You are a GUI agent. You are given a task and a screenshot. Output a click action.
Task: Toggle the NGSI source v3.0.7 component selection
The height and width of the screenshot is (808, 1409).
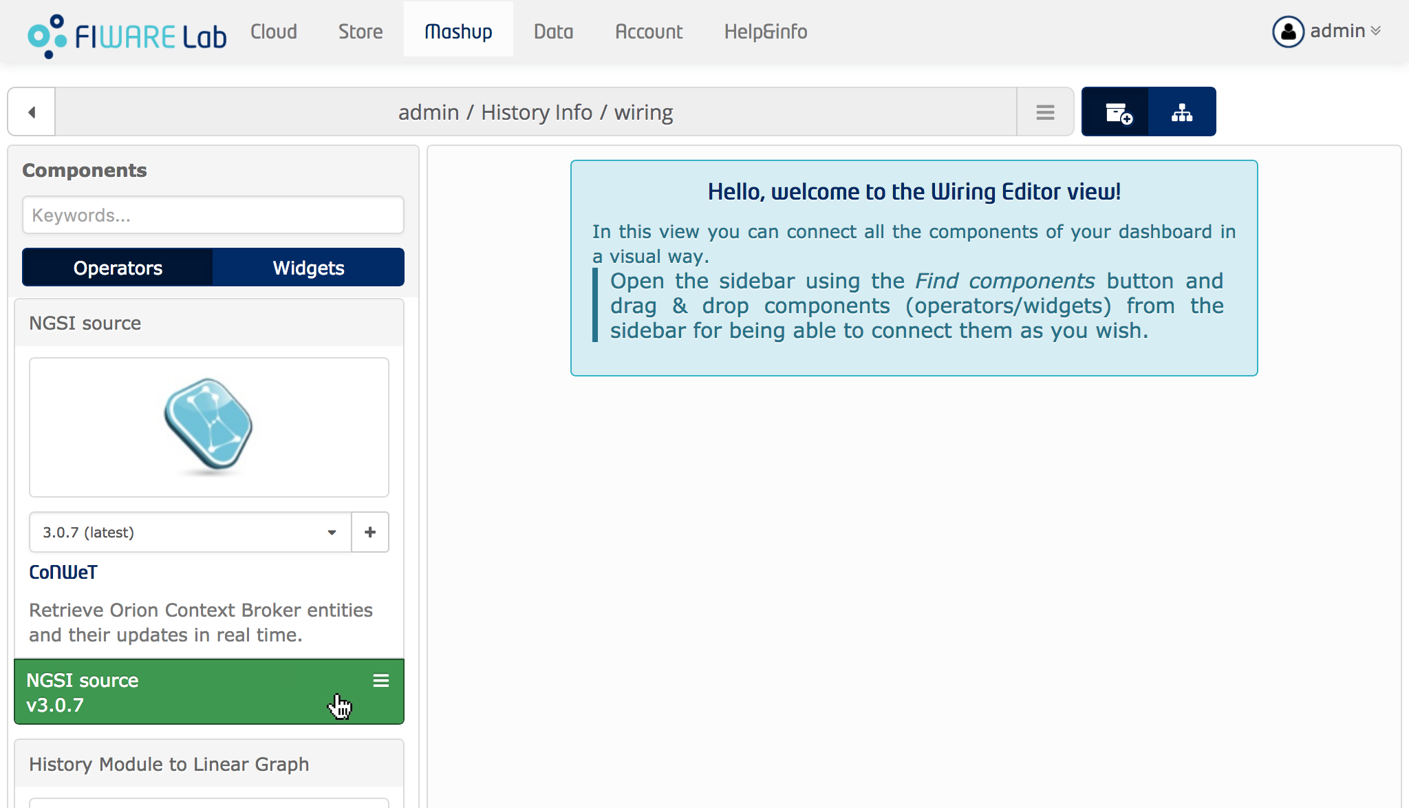point(210,692)
